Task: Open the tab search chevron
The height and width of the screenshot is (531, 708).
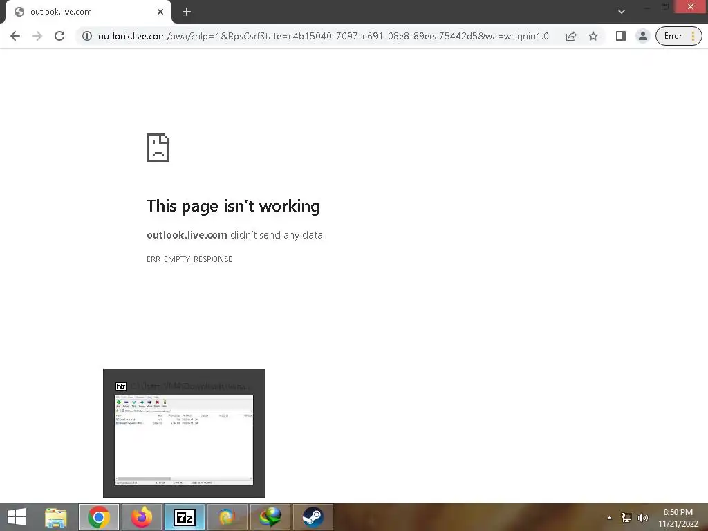Action: 622,12
